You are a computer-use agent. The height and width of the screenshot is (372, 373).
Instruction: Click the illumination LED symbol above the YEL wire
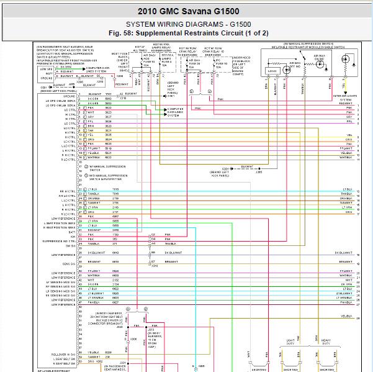(345, 59)
